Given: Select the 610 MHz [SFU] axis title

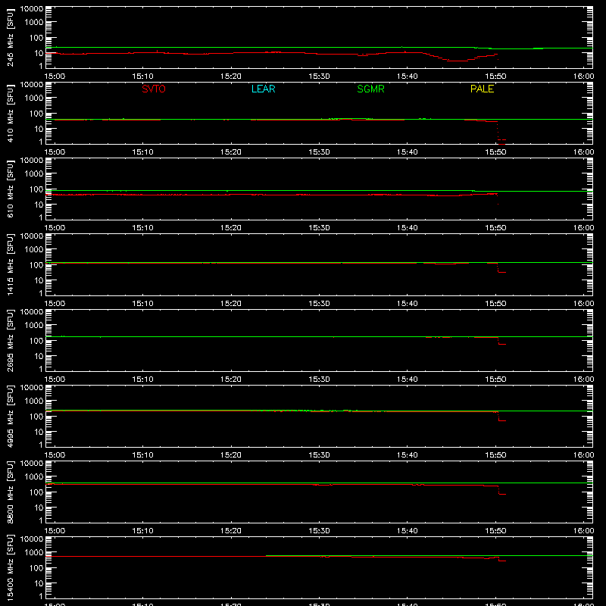Looking at the screenshot, I should click(10, 189).
